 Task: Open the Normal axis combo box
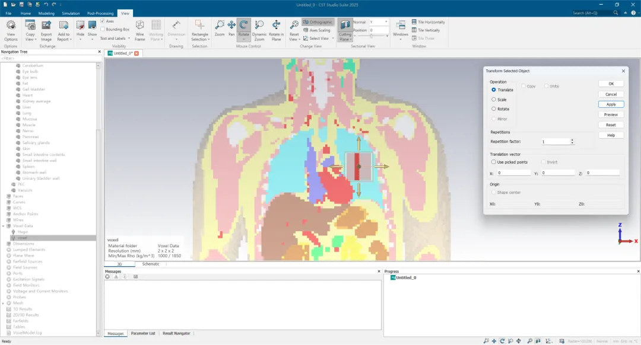coord(379,22)
